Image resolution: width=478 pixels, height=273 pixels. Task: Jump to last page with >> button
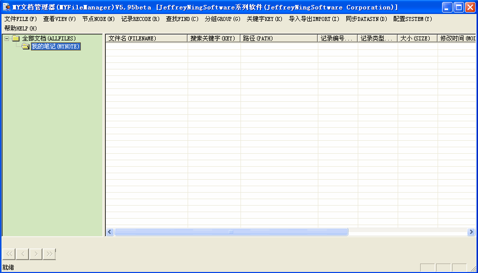[49, 254]
